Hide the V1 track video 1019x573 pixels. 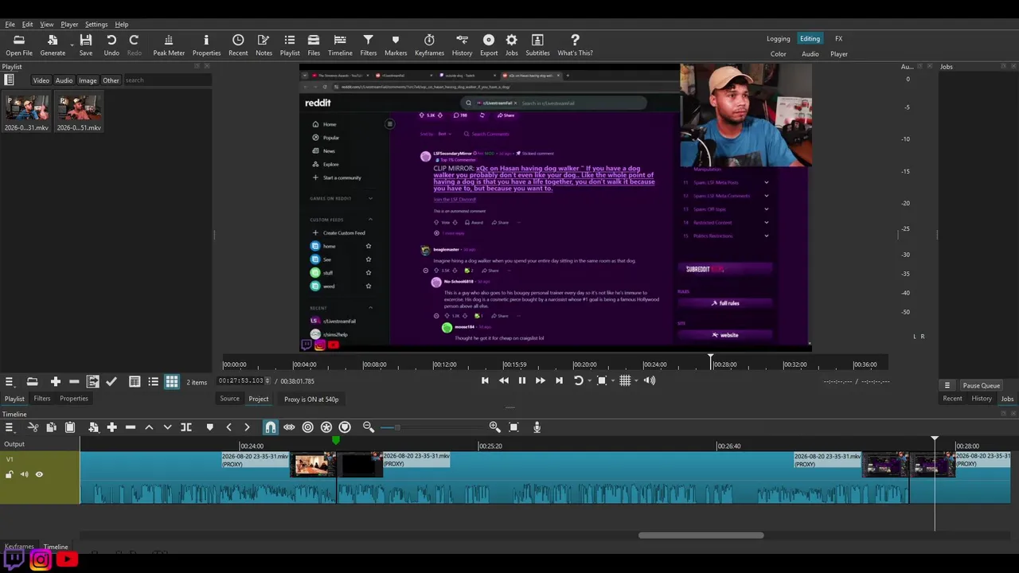coord(39,474)
